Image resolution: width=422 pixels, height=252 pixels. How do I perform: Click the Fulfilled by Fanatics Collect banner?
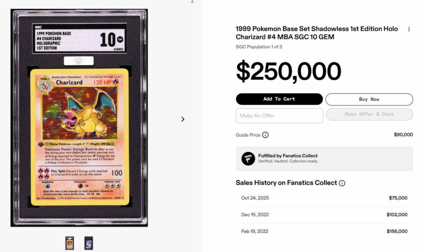click(x=324, y=159)
